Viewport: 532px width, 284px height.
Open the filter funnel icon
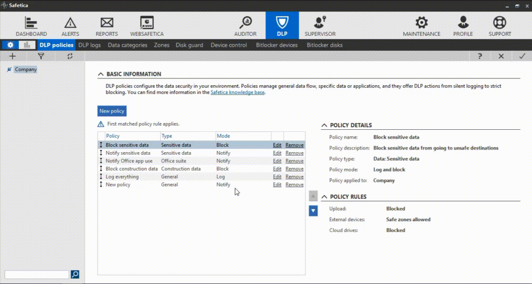pos(41,56)
